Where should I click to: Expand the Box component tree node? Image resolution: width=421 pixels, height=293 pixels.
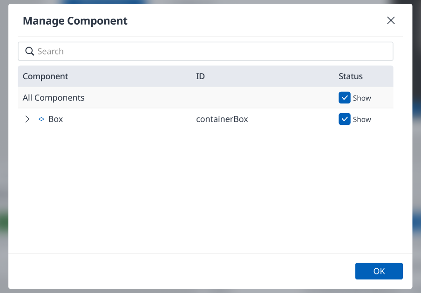coord(27,119)
